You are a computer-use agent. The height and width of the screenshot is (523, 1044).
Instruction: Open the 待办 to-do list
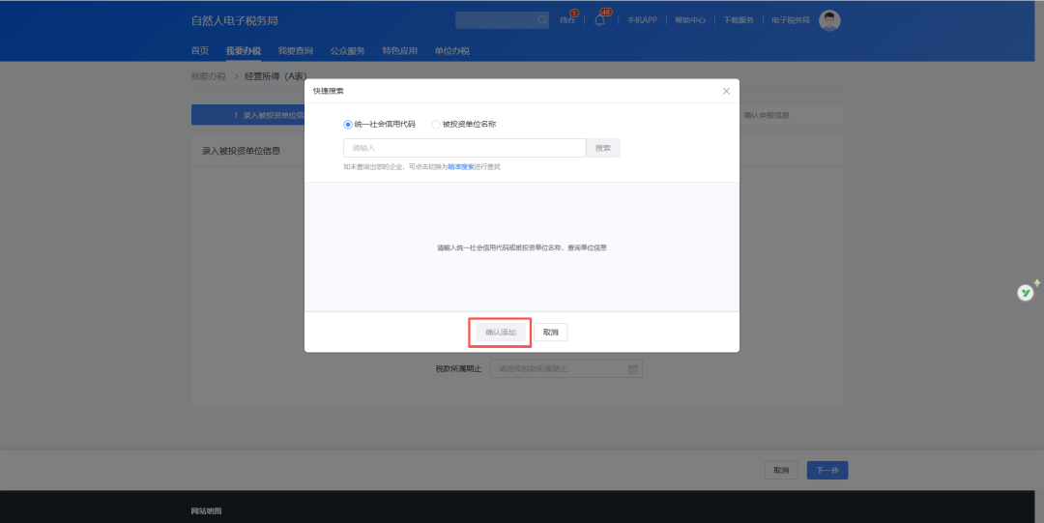pyautogui.click(x=567, y=20)
